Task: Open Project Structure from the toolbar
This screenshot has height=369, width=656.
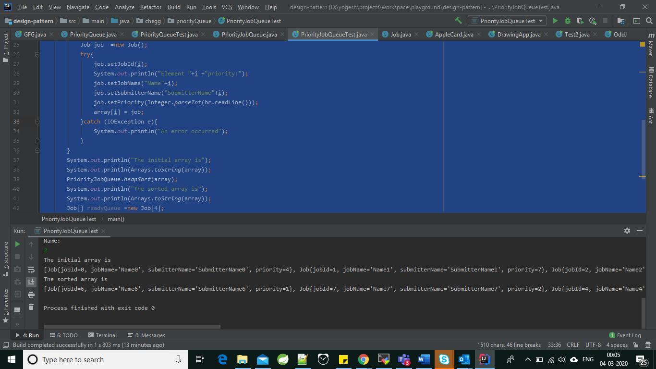Action: coord(620,21)
